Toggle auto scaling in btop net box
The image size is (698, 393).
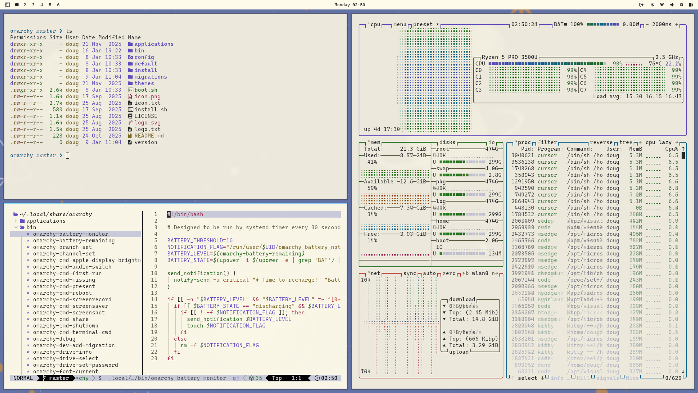coord(429,273)
